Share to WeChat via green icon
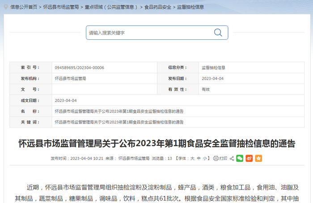313x203 pixels. [x=240, y=158]
